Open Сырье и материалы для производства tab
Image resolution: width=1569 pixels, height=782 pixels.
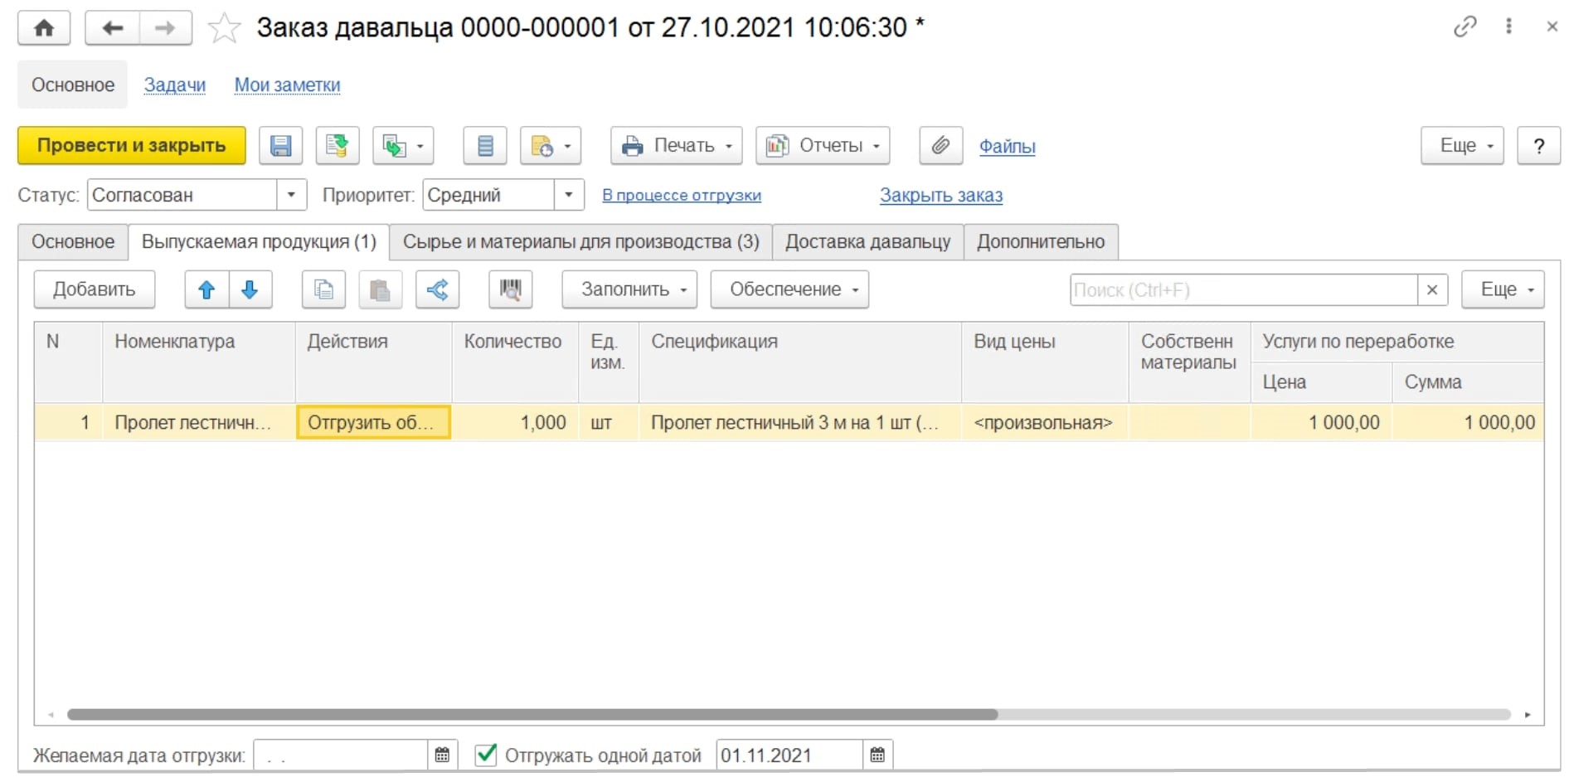pos(580,242)
